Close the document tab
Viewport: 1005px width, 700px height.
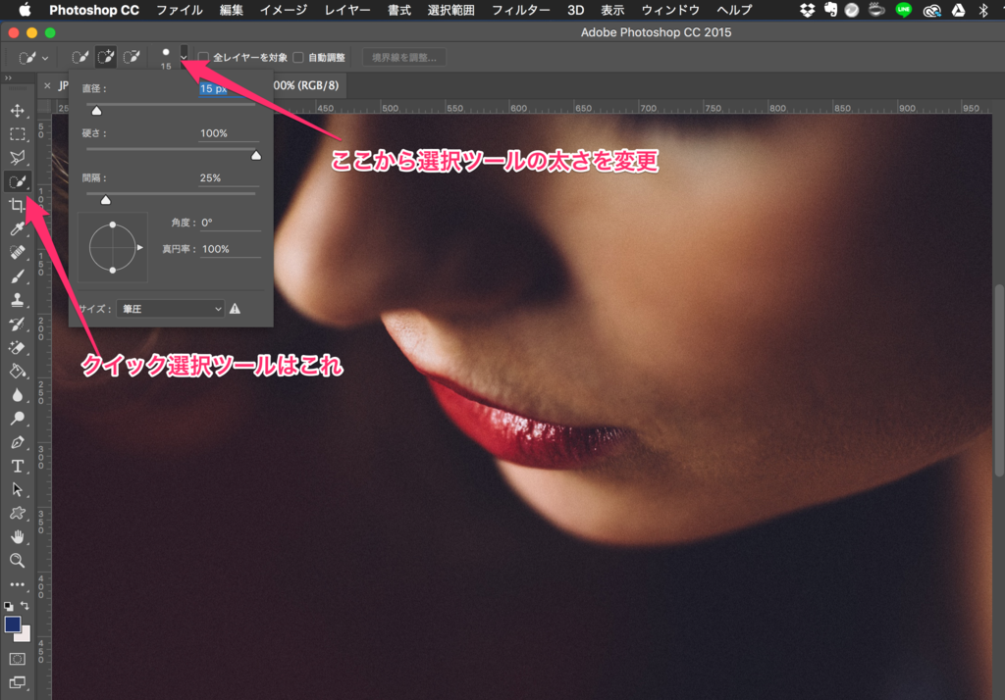coord(47,85)
